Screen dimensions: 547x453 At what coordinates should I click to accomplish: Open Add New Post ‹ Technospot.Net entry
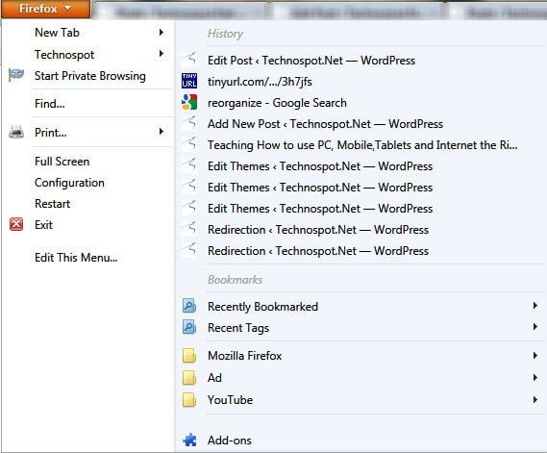pos(325,124)
